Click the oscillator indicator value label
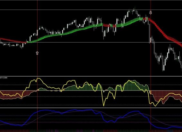Viewport: 182px width, 132px height. point(4,78)
